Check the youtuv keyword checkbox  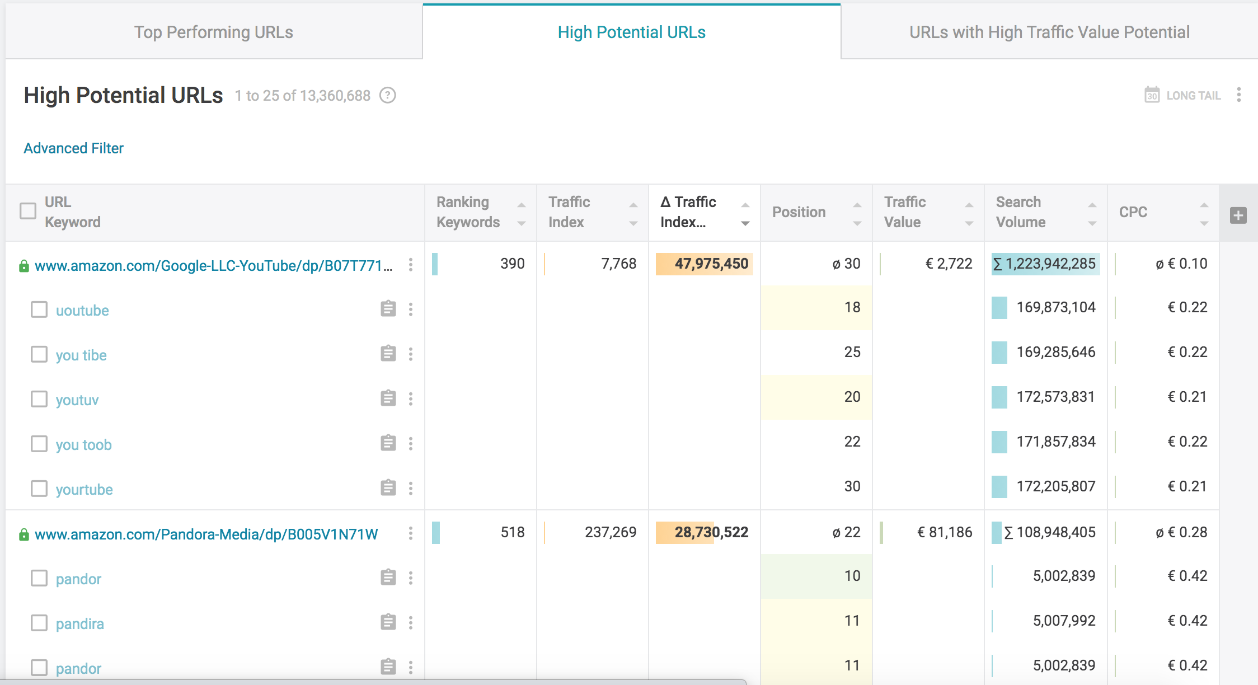pyautogui.click(x=39, y=399)
